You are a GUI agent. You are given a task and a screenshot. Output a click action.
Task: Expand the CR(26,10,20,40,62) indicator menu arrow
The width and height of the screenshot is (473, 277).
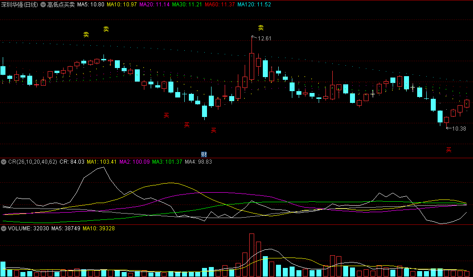[4, 162]
